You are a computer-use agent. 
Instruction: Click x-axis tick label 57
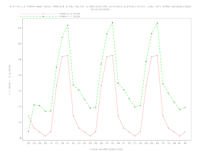pos(135,143)
